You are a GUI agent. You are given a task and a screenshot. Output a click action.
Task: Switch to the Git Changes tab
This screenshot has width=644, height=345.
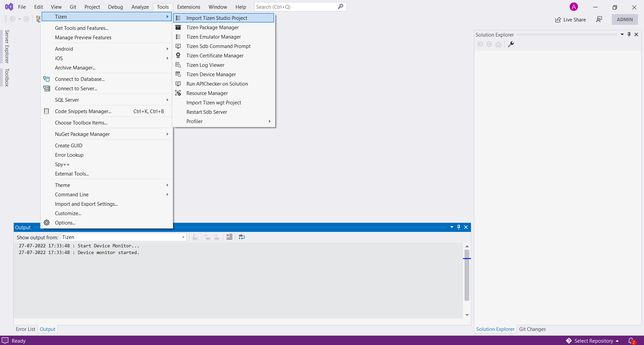[533, 329]
